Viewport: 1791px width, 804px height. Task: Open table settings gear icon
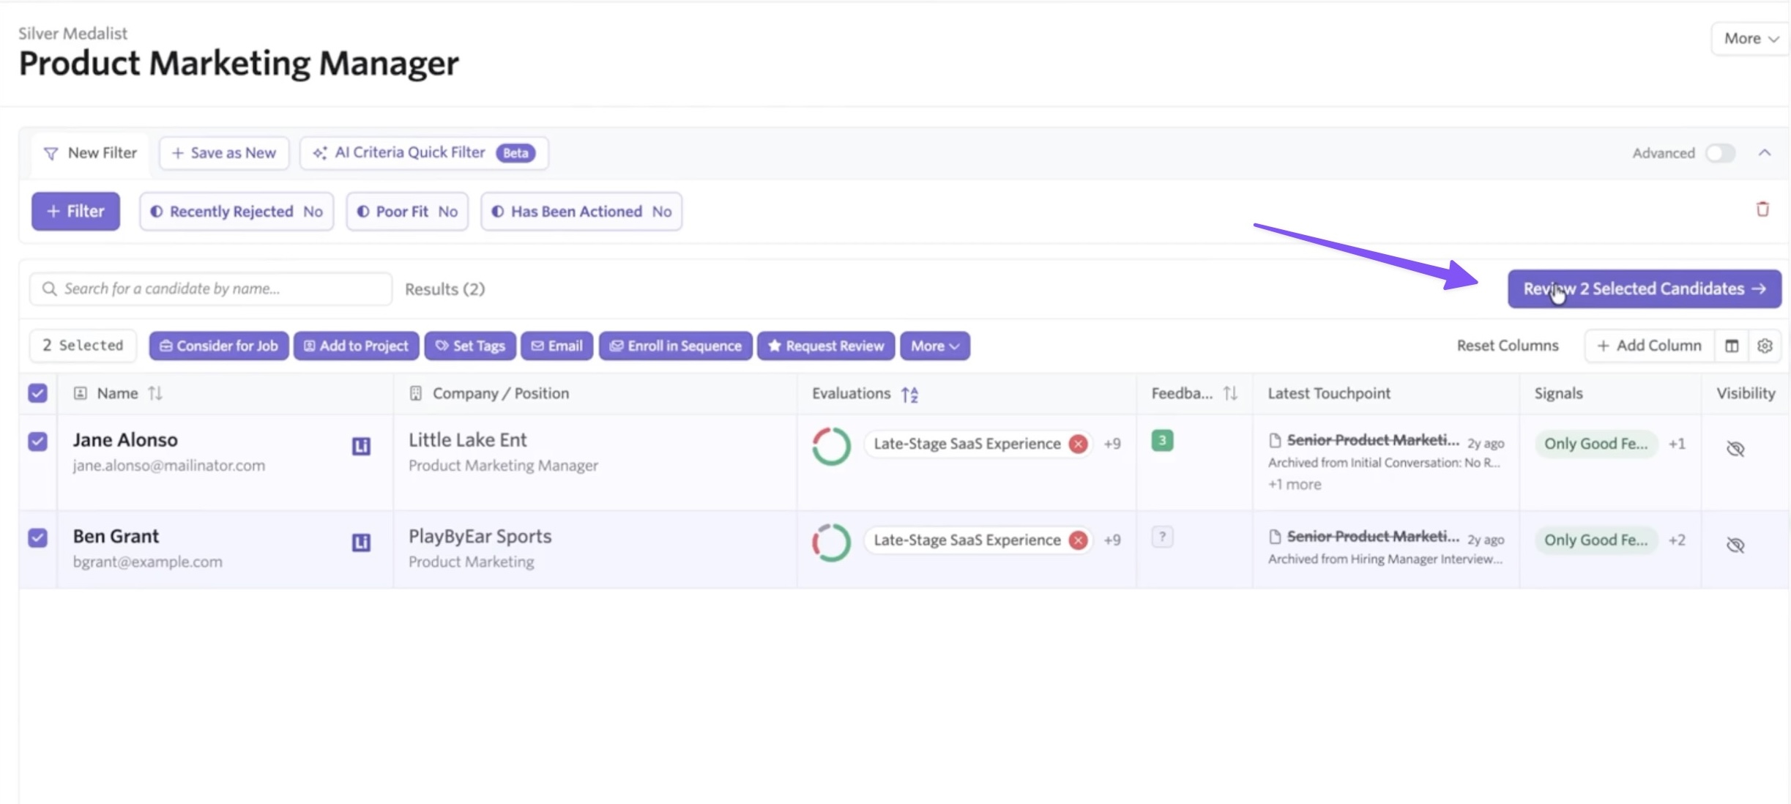tap(1765, 346)
